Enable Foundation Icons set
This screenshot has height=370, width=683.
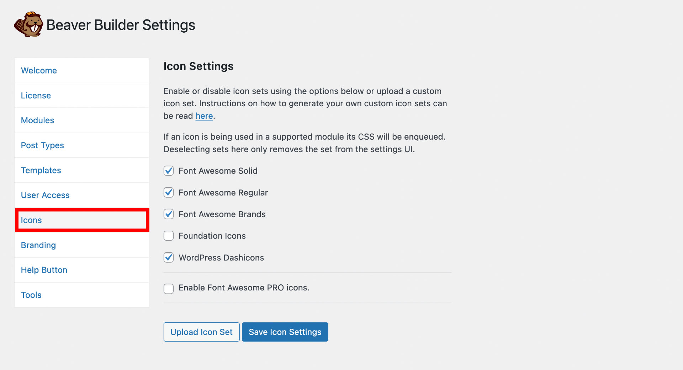[168, 236]
